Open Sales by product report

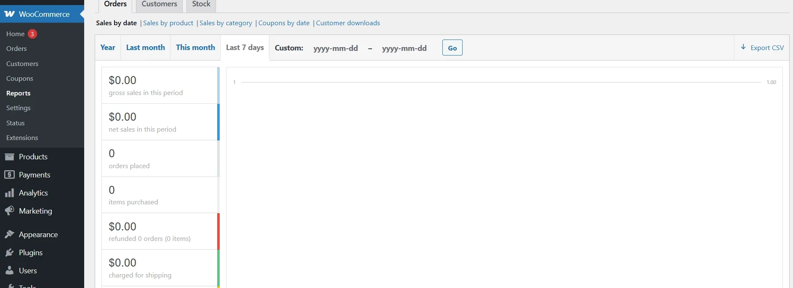pos(168,23)
